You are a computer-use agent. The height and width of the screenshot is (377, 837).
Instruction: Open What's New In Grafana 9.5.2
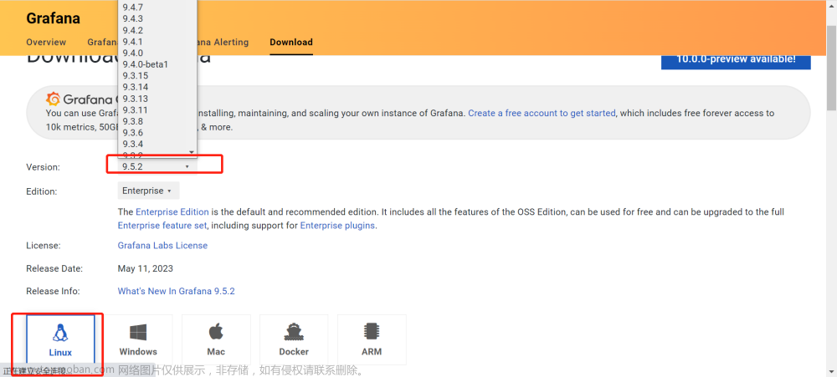point(176,292)
